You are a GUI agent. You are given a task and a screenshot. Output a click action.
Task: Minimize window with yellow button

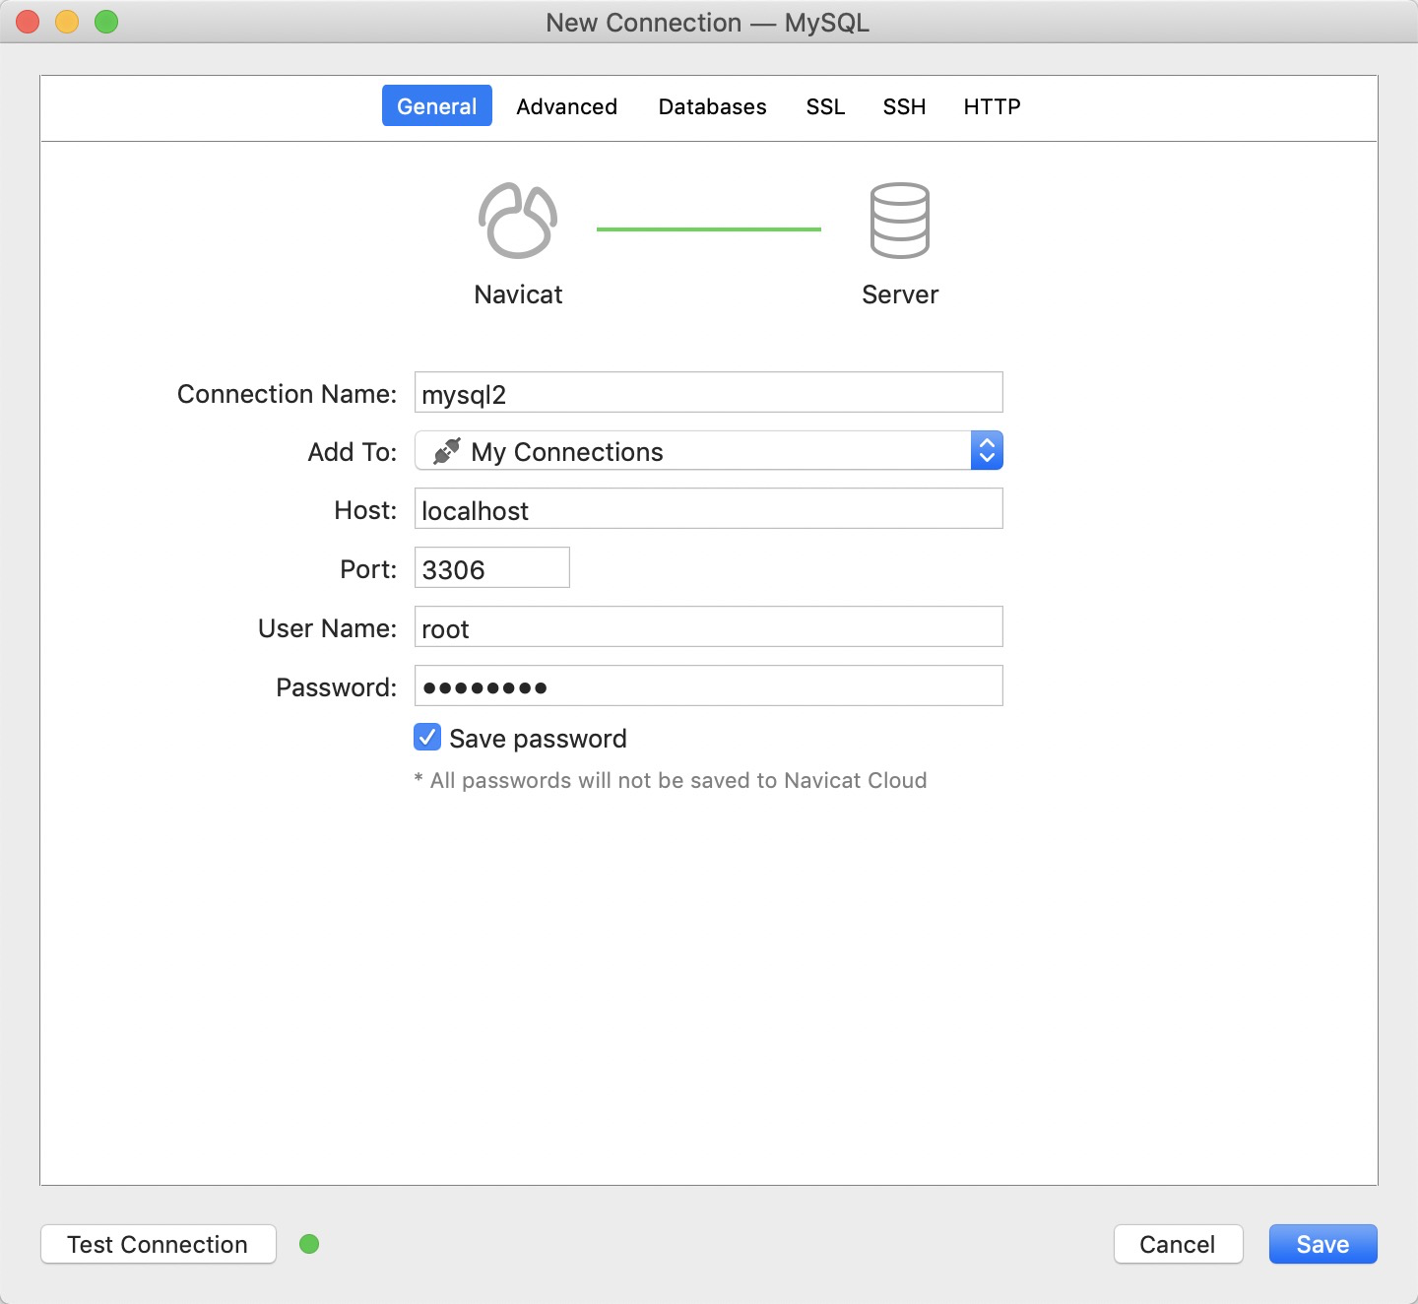[67, 22]
